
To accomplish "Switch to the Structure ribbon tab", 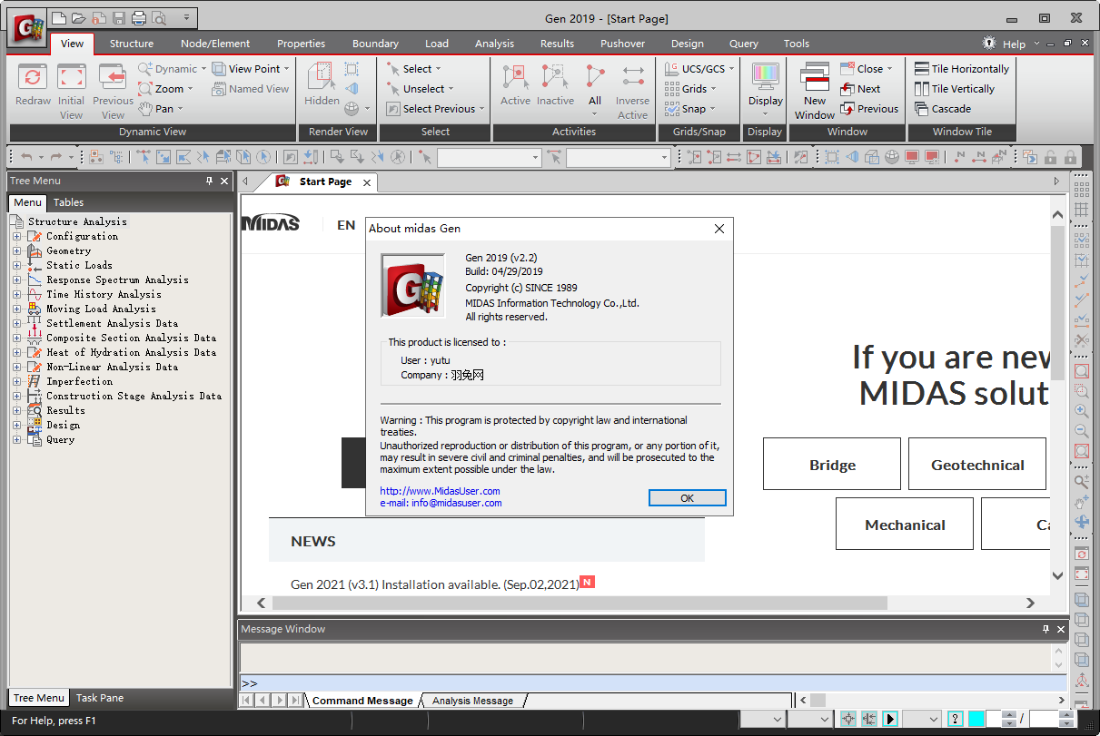I will click(x=132, y=44).
